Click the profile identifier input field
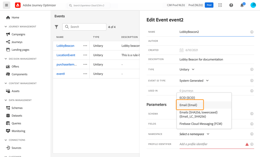 click(211, 144)
